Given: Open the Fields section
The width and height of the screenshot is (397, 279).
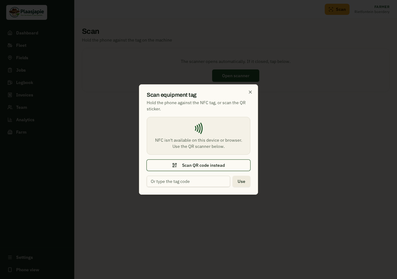Looking at the screenshot, I should [37, 58].
